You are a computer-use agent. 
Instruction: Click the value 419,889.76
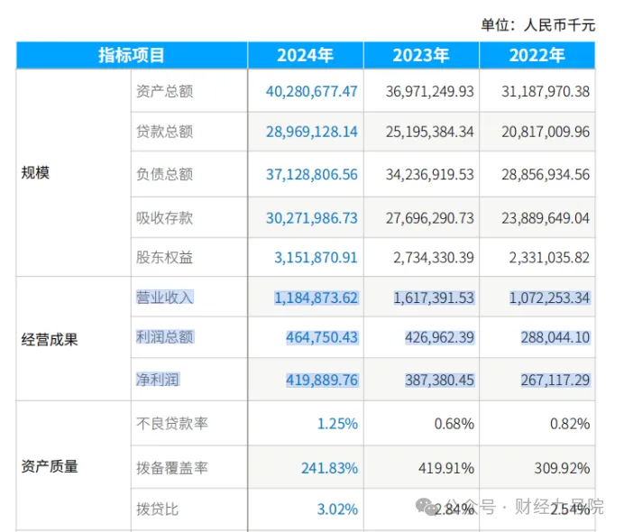(x=322, y=380)
